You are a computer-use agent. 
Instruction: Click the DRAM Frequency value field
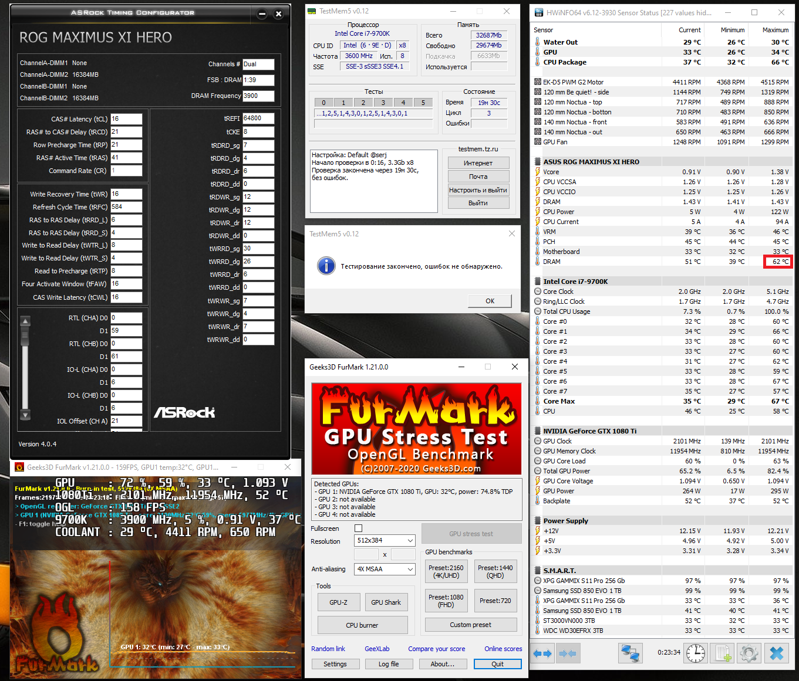click(258, 96)
